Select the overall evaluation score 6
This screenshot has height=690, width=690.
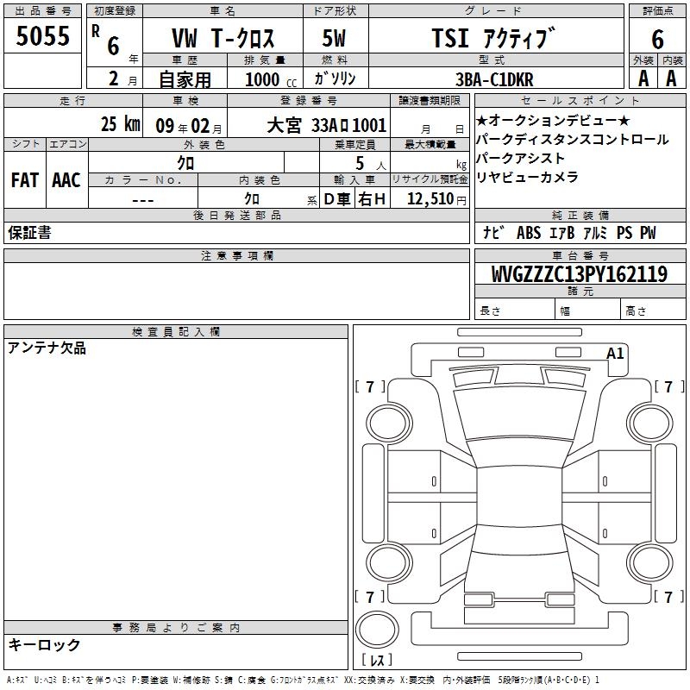(x=657, y=39)
